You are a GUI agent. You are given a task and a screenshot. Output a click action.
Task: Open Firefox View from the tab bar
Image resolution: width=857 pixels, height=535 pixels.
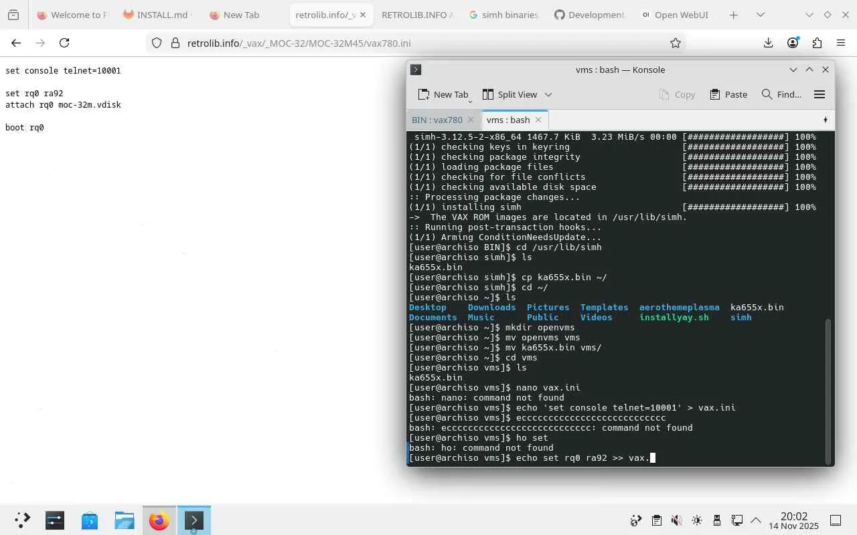[x=13, y=15]
